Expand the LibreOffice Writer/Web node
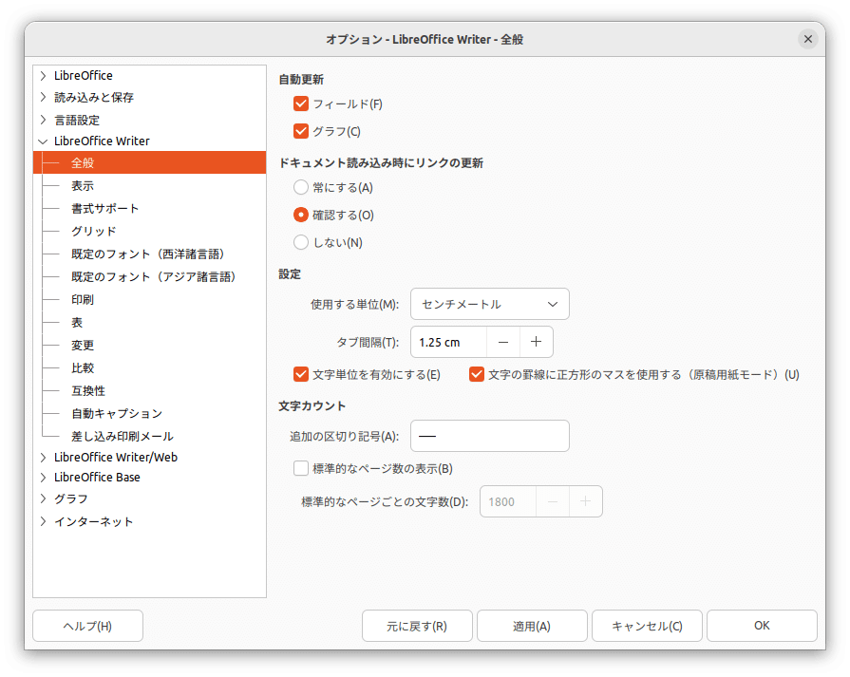The width and height of the screenshot is (850, 677). coord(44,458)
